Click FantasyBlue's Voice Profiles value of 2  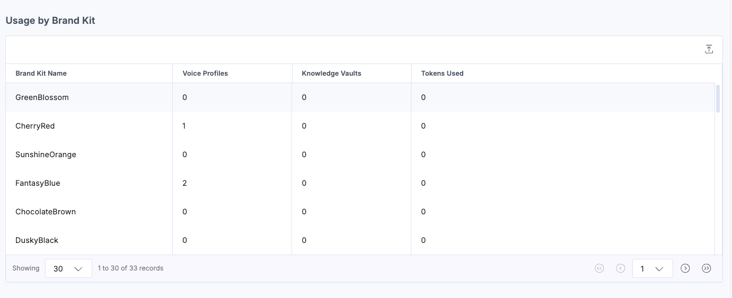(184, 183)
